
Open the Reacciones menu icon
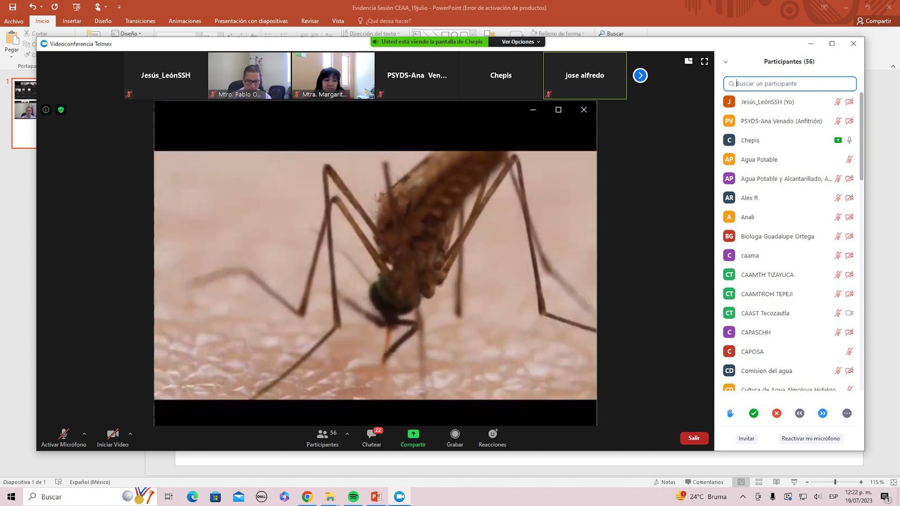(492, 434)
